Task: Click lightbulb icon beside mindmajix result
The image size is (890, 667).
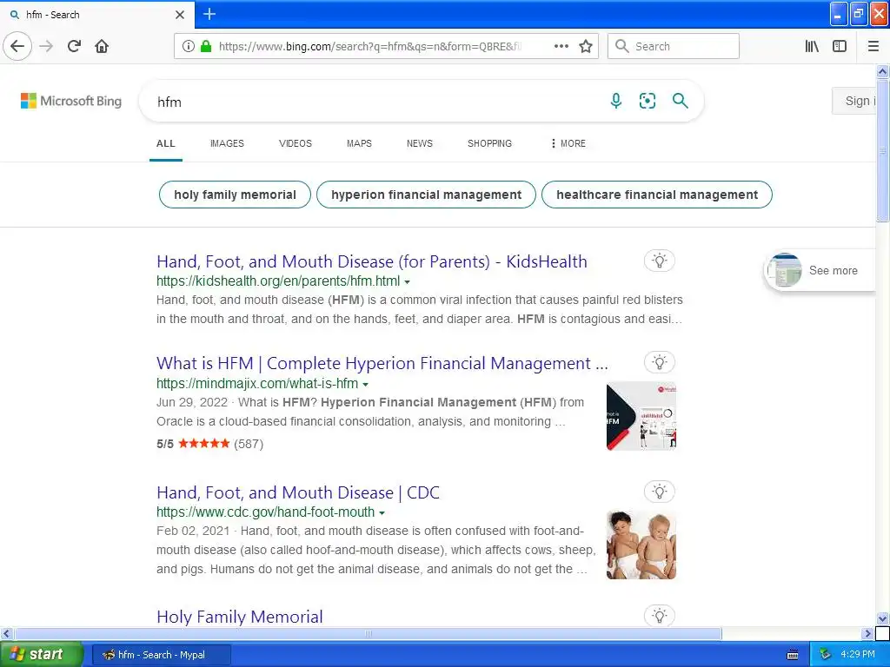Action: click(x=660, y=362)
